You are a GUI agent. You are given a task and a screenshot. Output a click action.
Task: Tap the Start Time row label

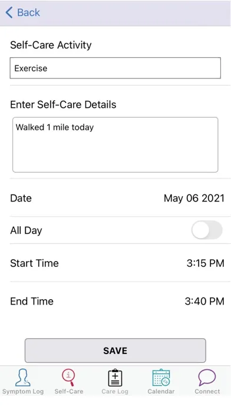click(x=34, y=263)
